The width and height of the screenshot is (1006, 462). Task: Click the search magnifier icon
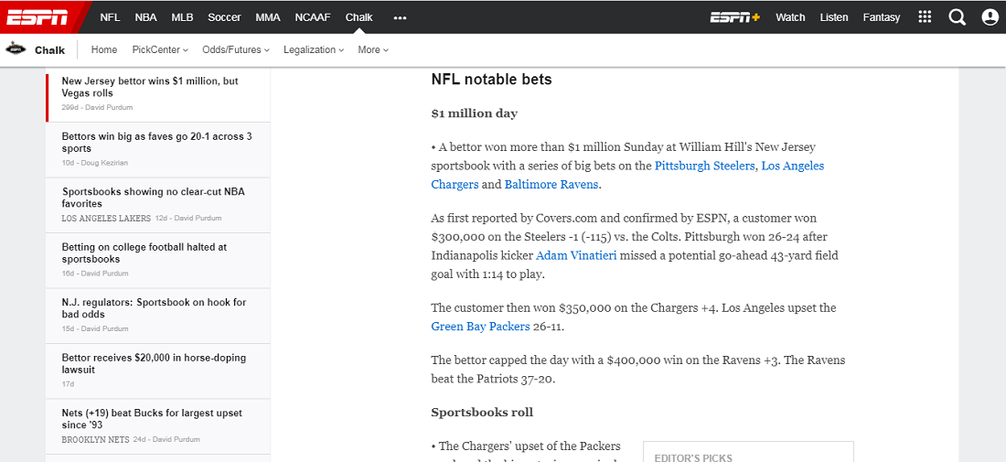[x=957, y=17]
